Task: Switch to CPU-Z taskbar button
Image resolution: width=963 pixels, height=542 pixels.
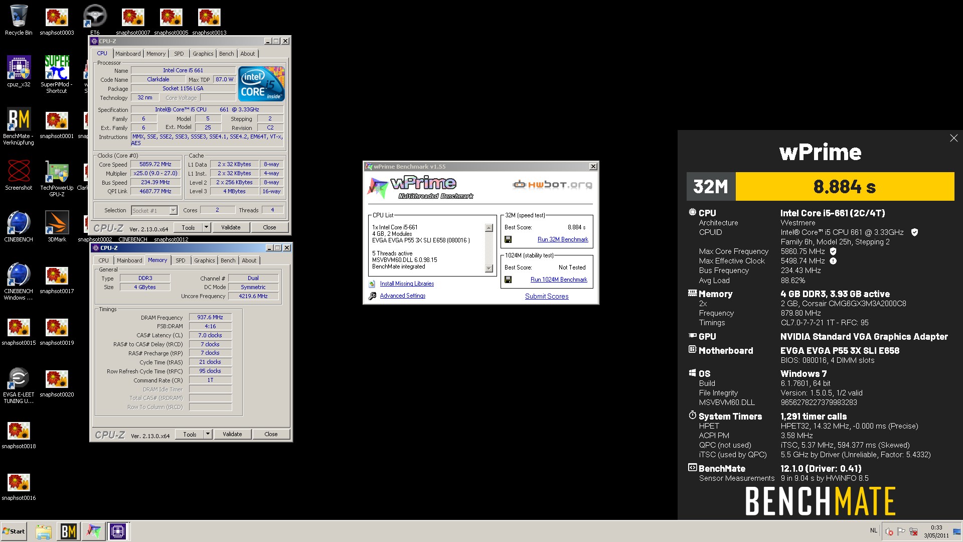Action: coord(118,531)
